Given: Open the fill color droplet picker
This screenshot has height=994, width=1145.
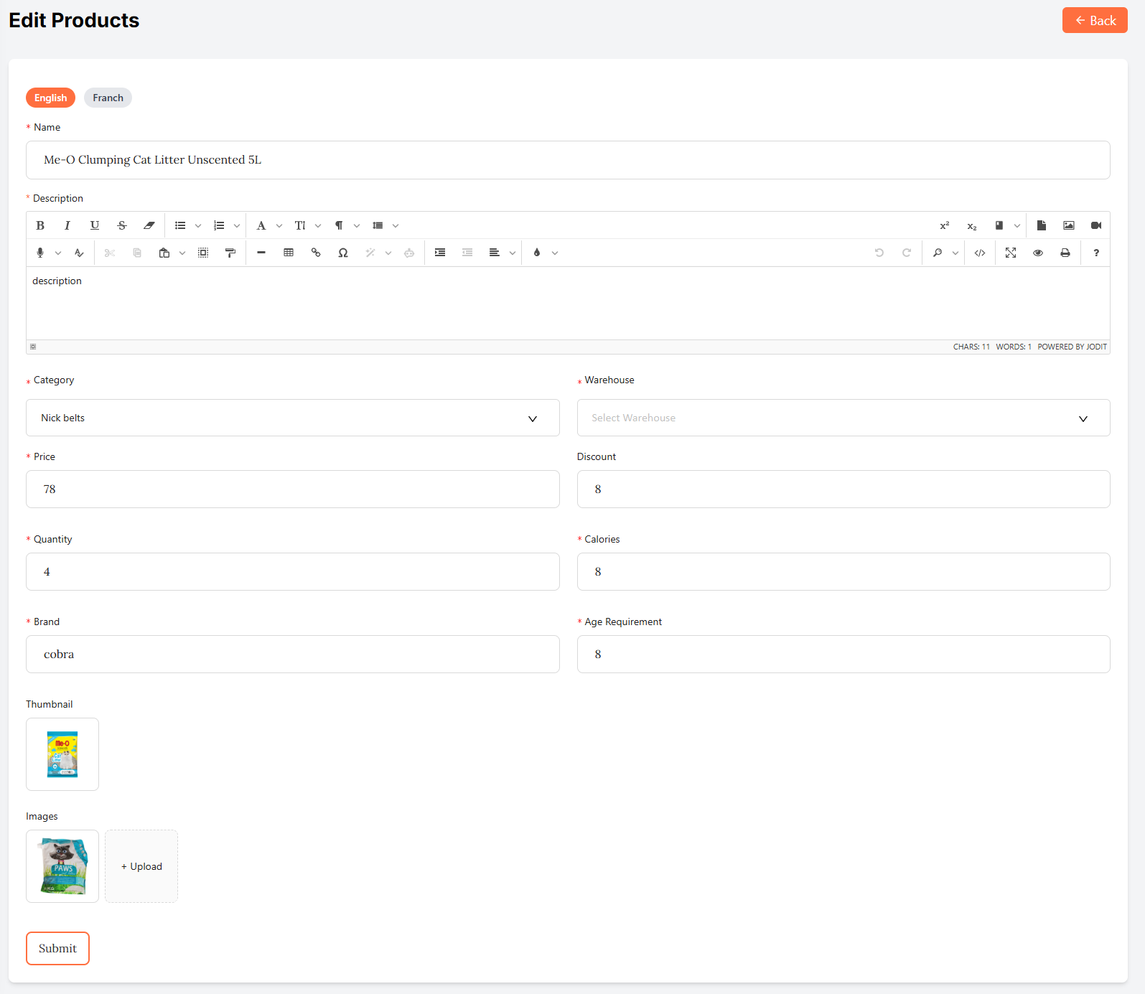Looking at the screenshot, I should click(537, 253).
